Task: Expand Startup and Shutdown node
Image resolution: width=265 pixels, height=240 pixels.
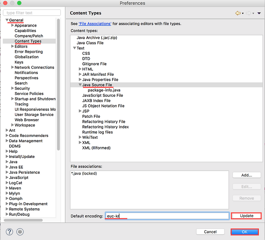Action: click(13, 99)
